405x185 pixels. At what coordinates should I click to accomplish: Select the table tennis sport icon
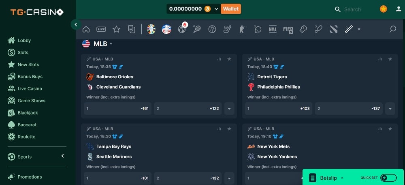pos(258,29)
